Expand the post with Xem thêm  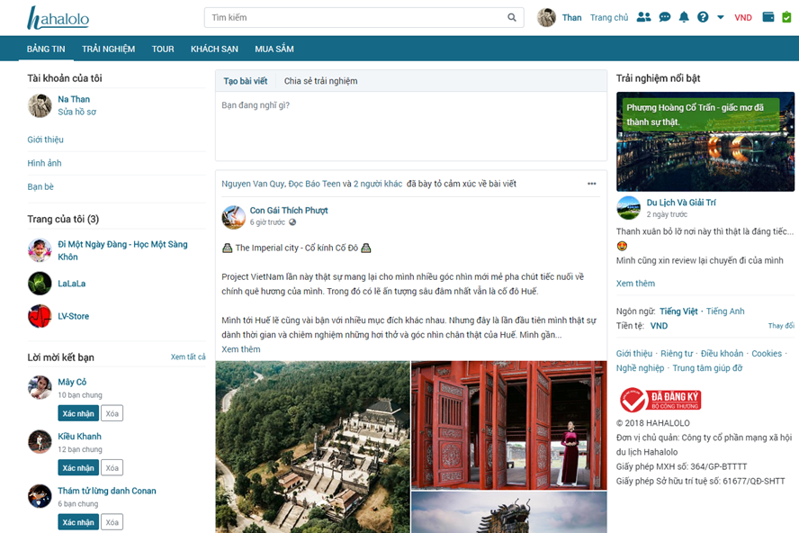tap(240, 349)
